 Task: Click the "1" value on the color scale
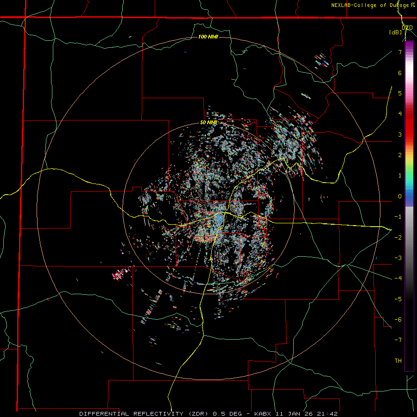pos(400,176)
